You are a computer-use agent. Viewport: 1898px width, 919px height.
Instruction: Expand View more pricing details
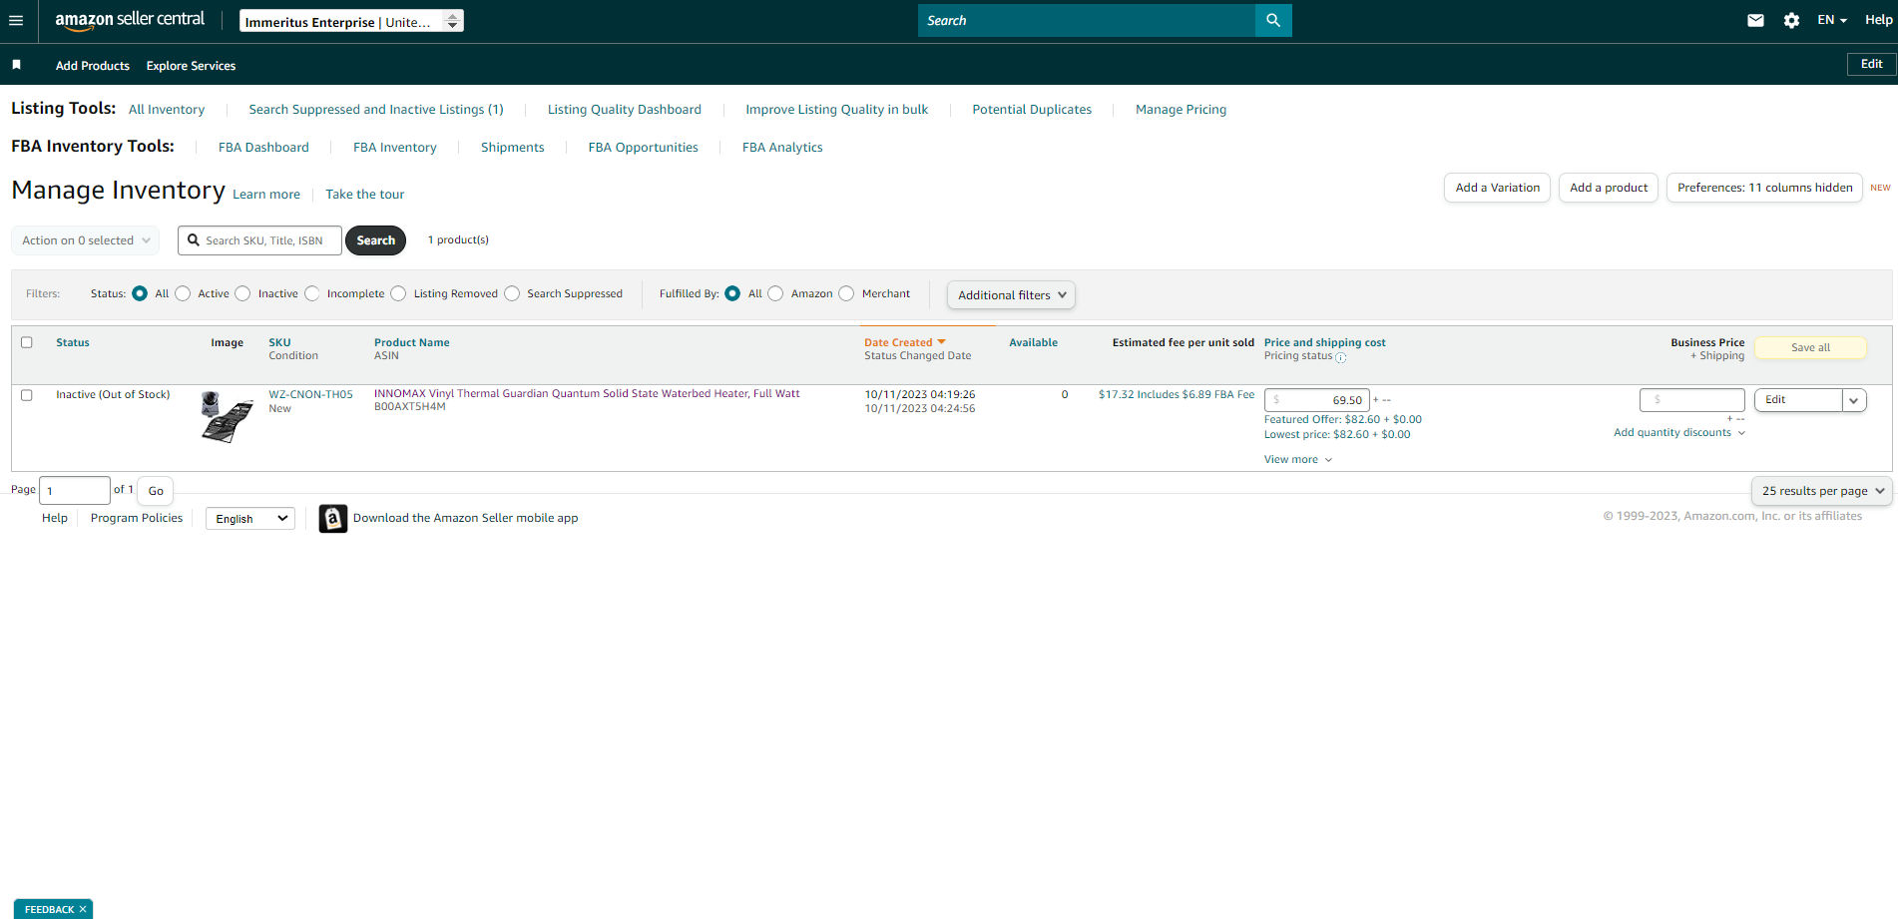1297,460
